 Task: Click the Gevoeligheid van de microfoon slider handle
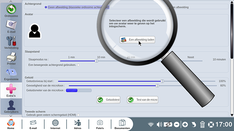[x=157, y=85]
